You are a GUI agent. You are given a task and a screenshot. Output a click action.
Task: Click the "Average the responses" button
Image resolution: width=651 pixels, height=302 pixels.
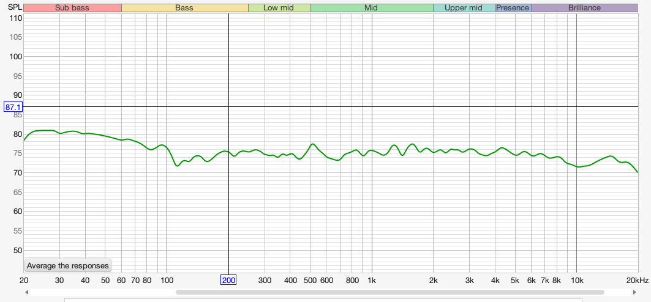(68, 265)
